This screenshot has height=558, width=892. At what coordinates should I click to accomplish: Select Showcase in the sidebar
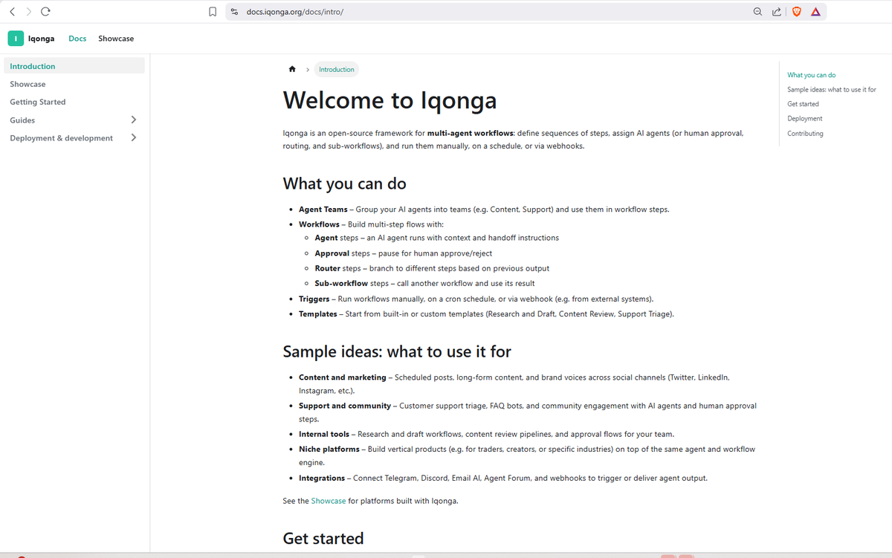28,84
